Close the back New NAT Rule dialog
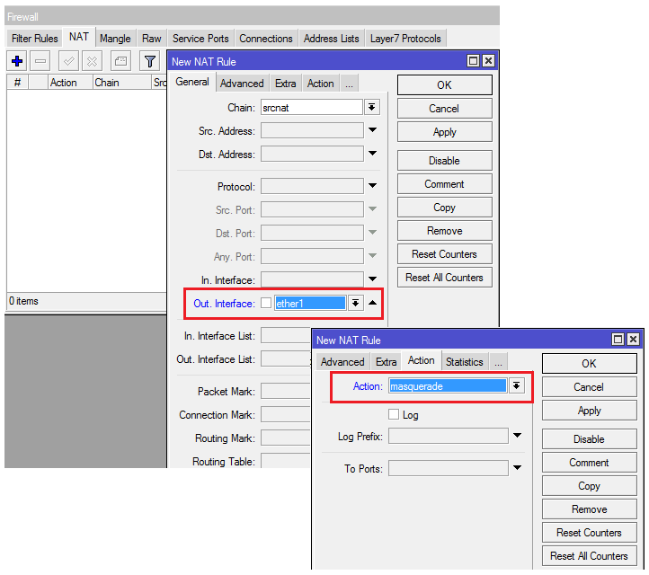 (x=488, y=61)
